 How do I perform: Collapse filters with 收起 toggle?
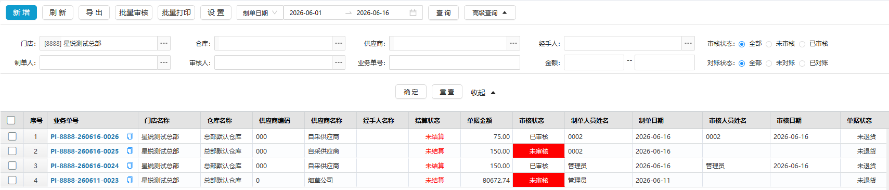[483, 93]
